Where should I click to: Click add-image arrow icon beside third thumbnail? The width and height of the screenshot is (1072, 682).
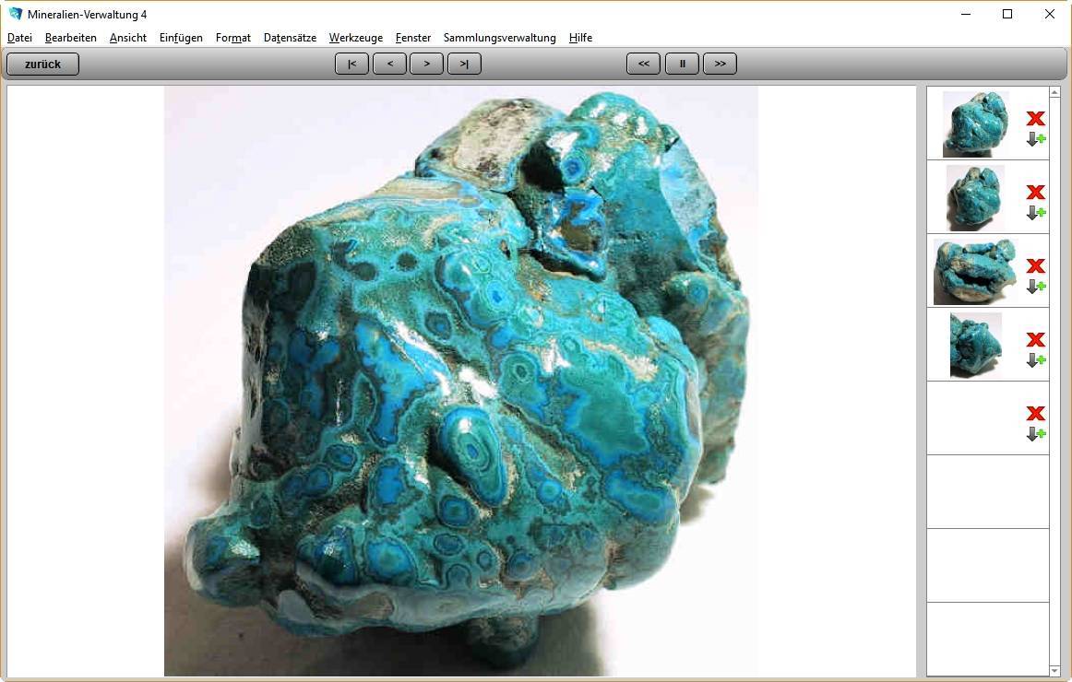tap(1035, 287)
